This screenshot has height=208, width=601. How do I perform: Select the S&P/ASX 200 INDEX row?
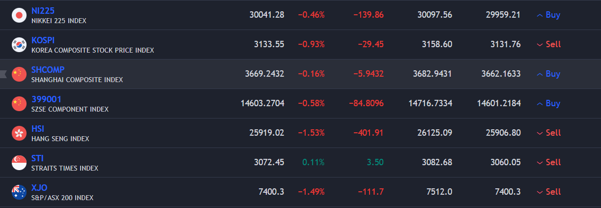[300, 192]
